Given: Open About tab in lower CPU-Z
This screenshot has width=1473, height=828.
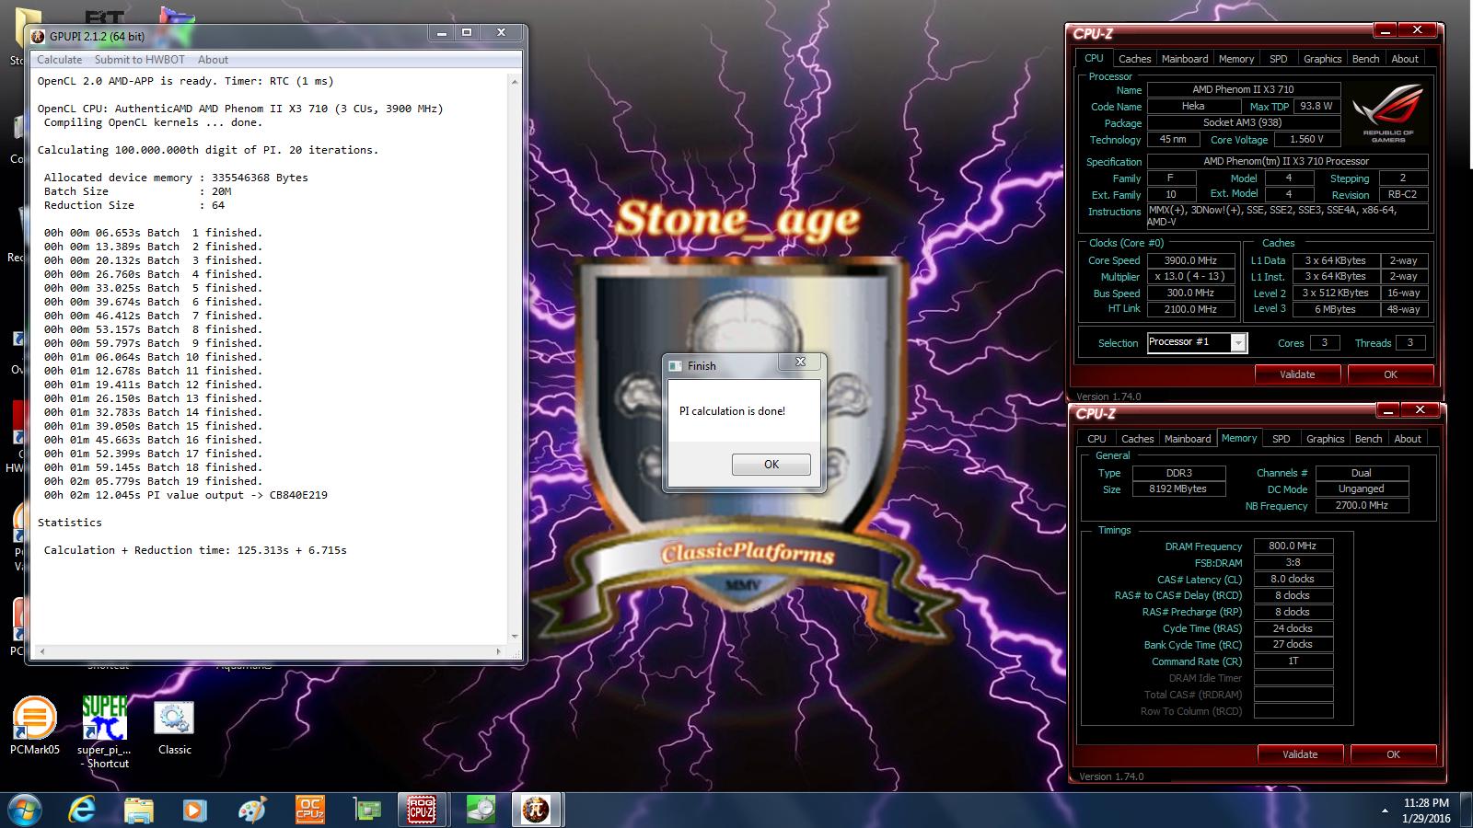Looking at the screenshot, I should coord(1407,439).
